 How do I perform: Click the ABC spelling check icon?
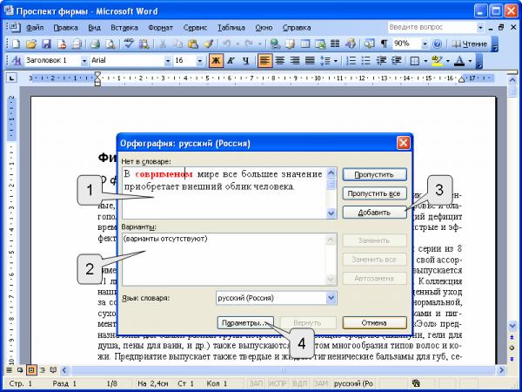[129, 44]
